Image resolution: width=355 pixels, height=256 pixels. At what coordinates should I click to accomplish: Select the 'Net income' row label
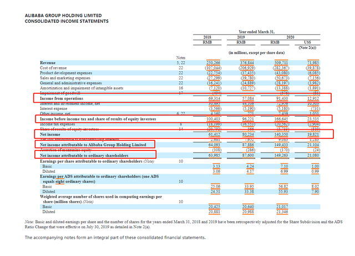[x=50, y=134]
